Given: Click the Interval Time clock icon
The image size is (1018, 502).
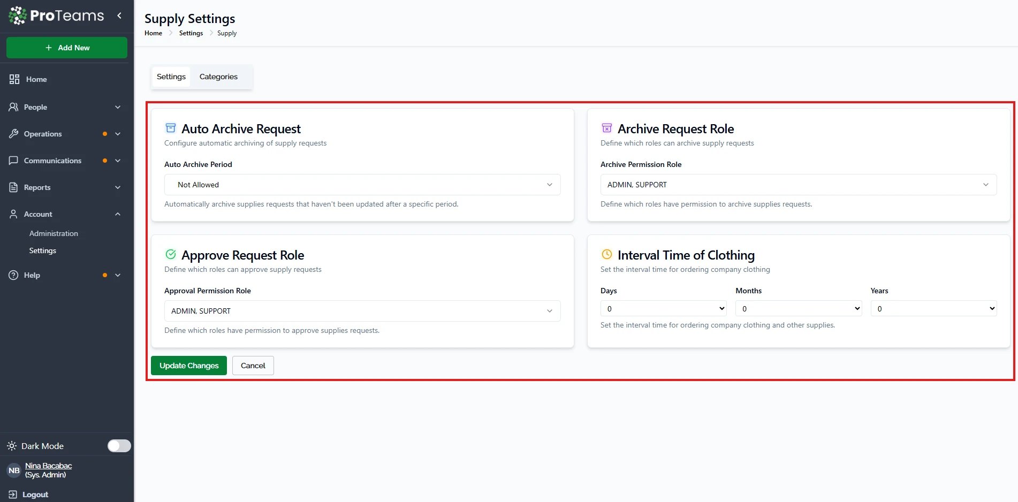Looking at the screenshot, I should 606,255.
